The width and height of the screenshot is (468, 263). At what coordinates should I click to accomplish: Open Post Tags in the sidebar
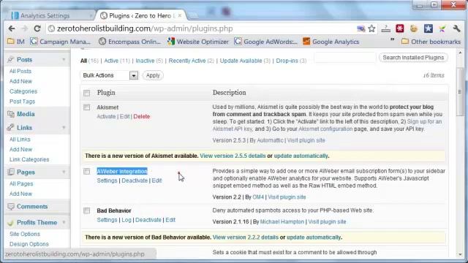(22, 102)
